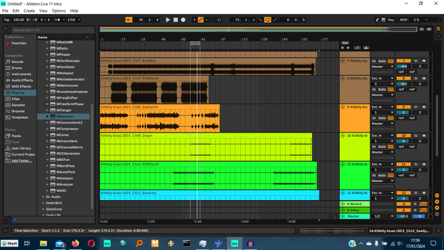
Task: Click the Add Folder link
Action: (x=22, y=160)
